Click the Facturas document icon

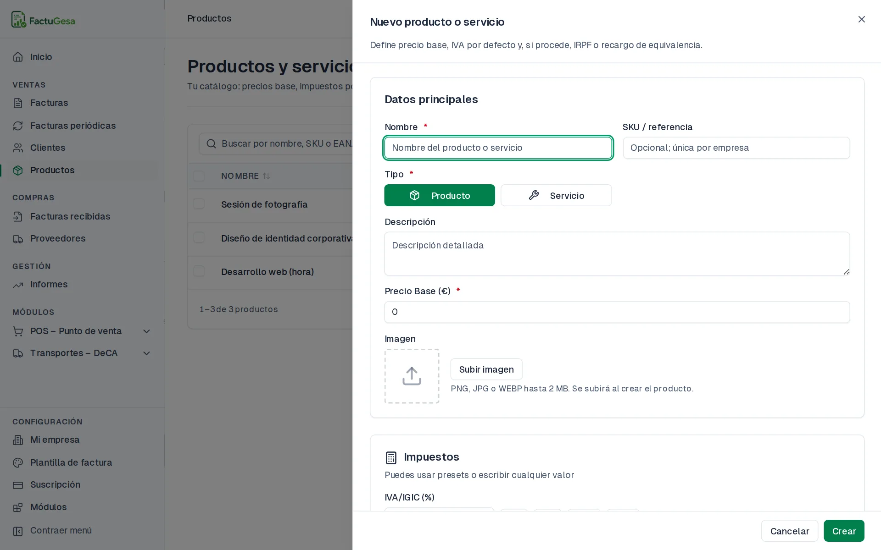pyautogui.click(x=18, y=103)
